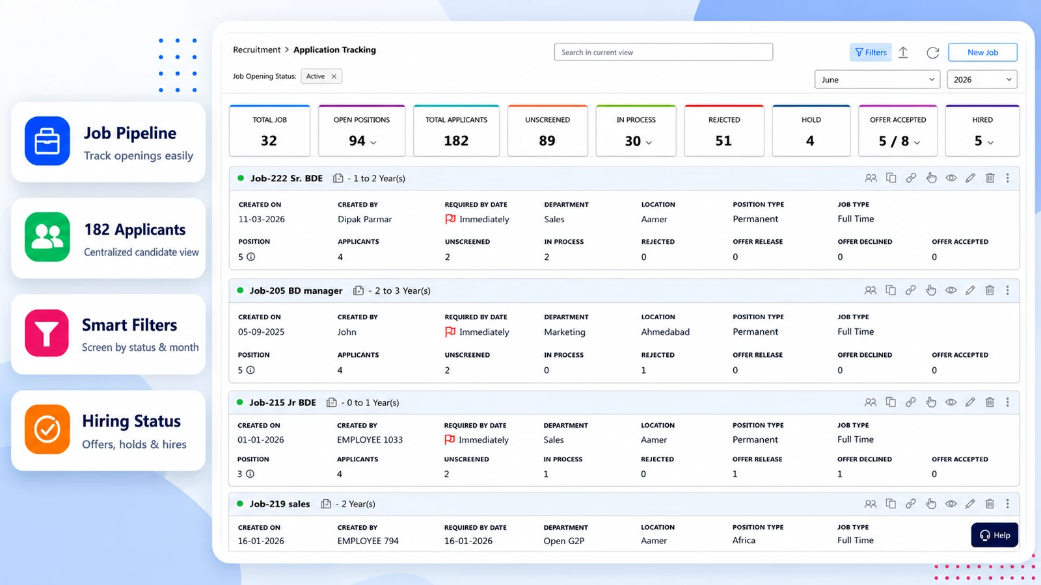This screenshot has width=1041, height=585.
Task: Click creator name "Dipak Parmar"
Action: point(364,219)
